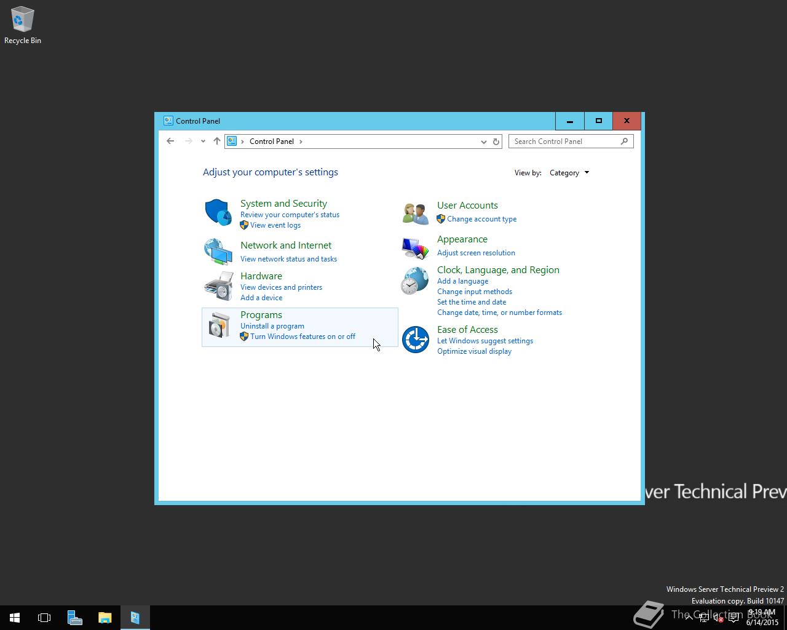Screen dimensions: 787x630
Task: Open the Action Center notifications icon
Action: click(x=734, y=618)
